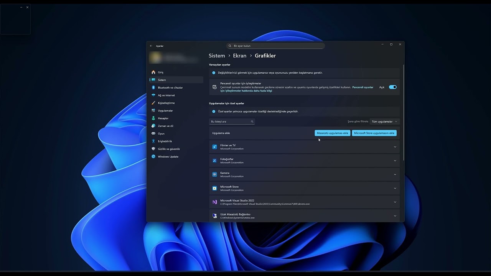Open Giriş home icon in sidebar
The height and width of the screenshot is (276, 491).
click(x=153, y=72)
